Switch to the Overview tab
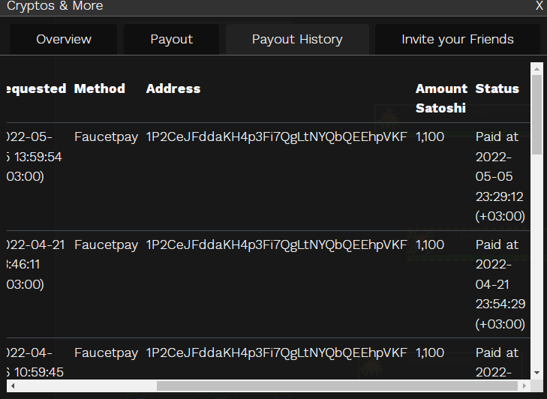547x399 pixels. pos(64,39)
